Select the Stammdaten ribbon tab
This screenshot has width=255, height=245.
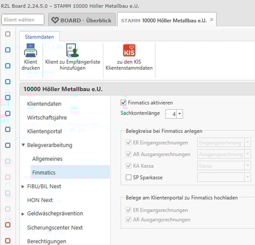point(40,37)
